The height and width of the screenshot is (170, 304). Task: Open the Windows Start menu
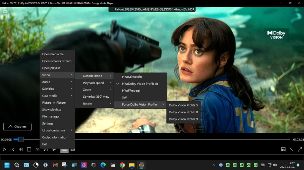7,165
